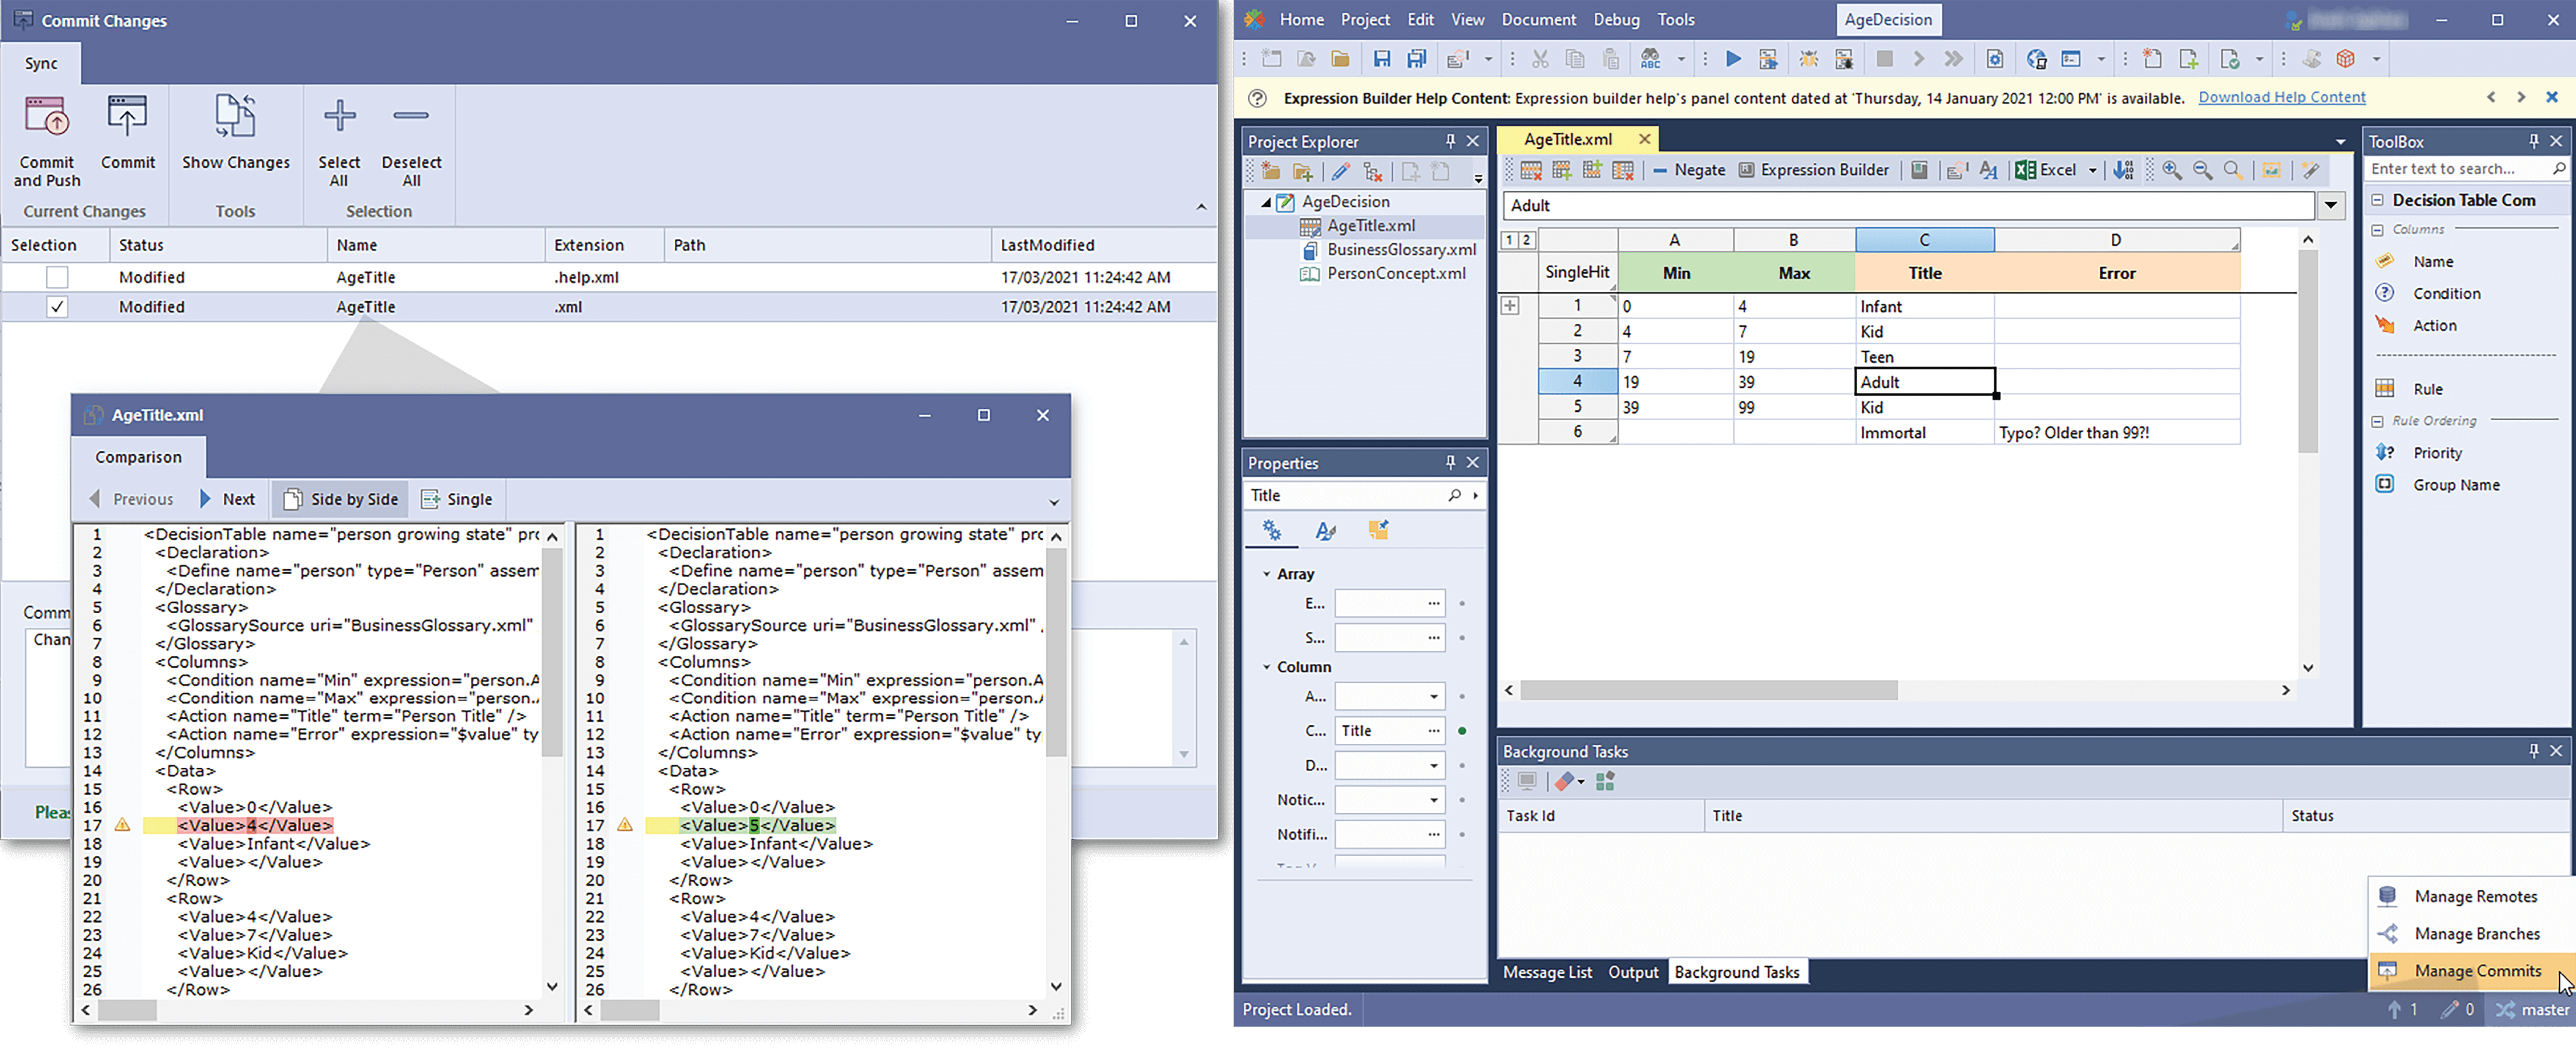Click the red cube package icon
Screen dimensions: 2576x1052
(2346, 59)
